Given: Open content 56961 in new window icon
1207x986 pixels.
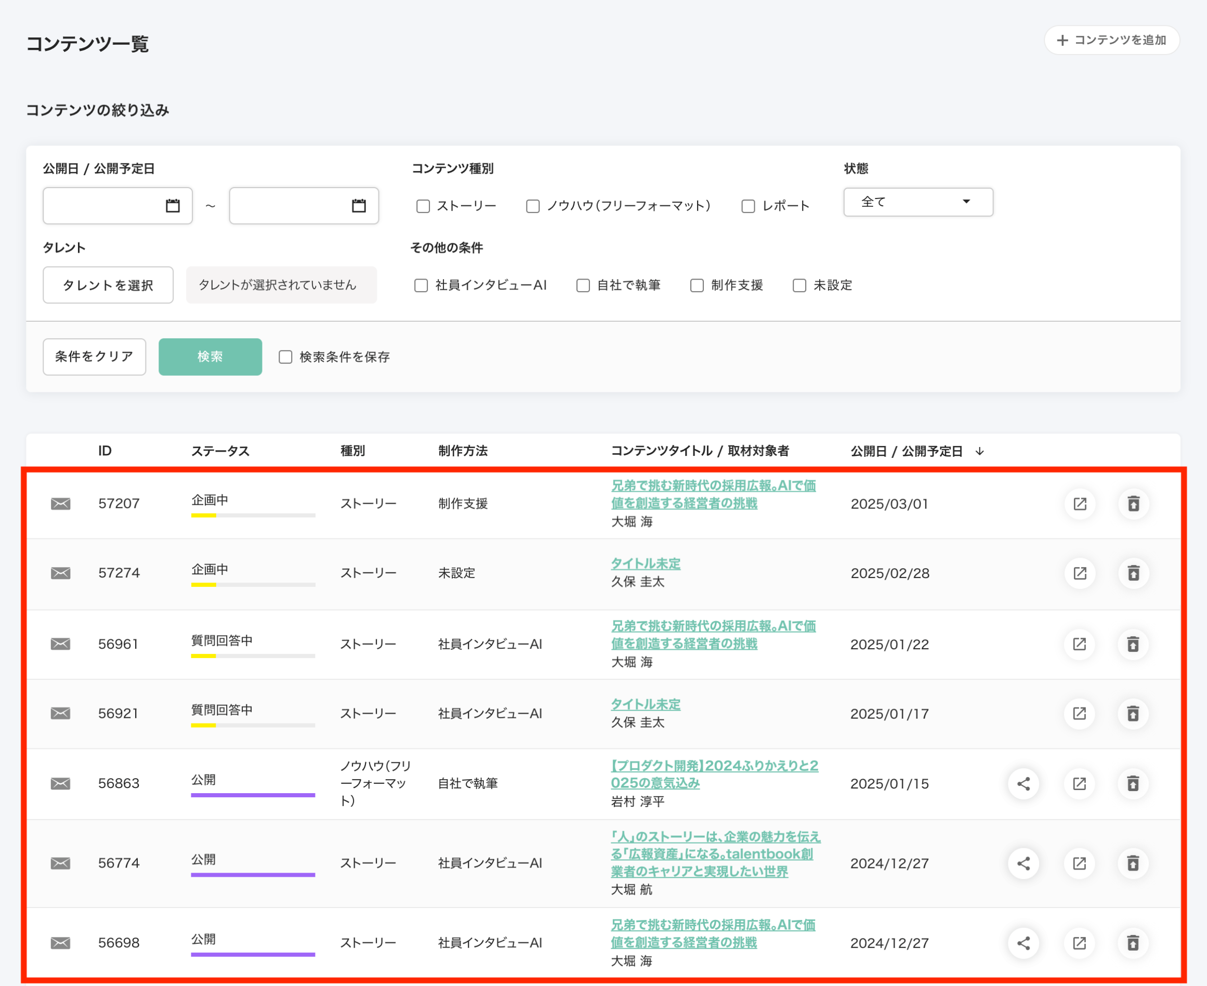Looking at the screenshot, I should point(1079,644).
